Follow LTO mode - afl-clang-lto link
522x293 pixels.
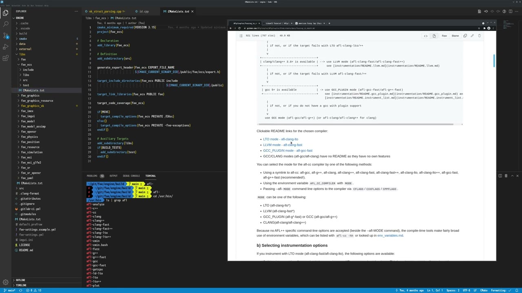(281, 139)
